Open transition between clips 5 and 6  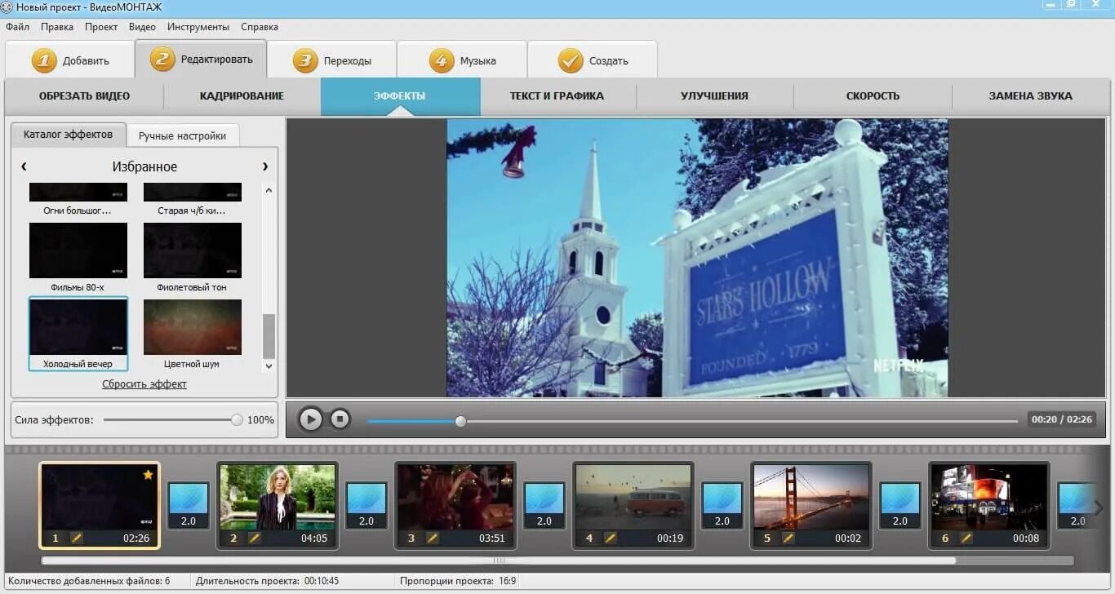tap(900, 506)
